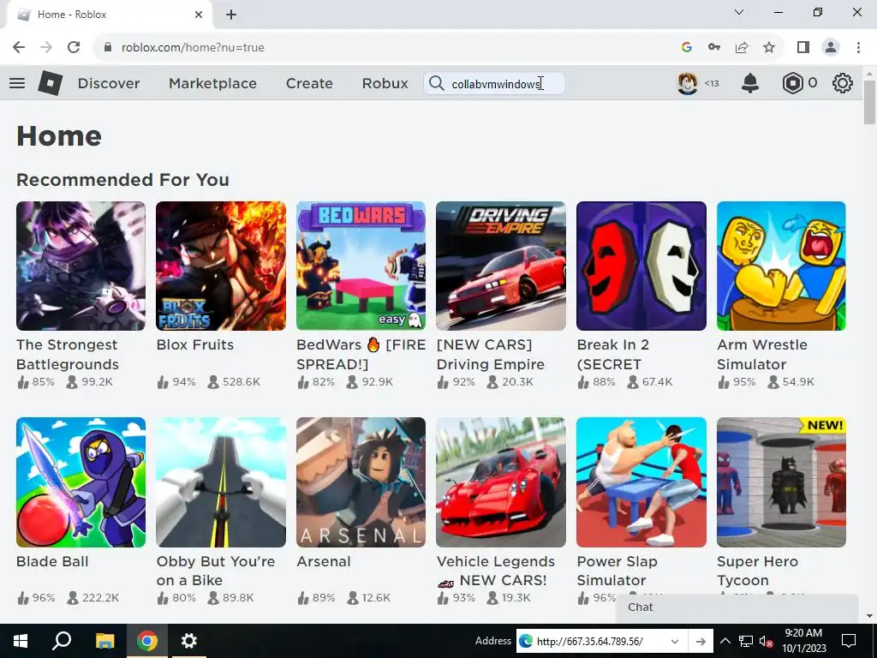Reload the Roblox page
The image size is (877, 658).
pos(74,47)
